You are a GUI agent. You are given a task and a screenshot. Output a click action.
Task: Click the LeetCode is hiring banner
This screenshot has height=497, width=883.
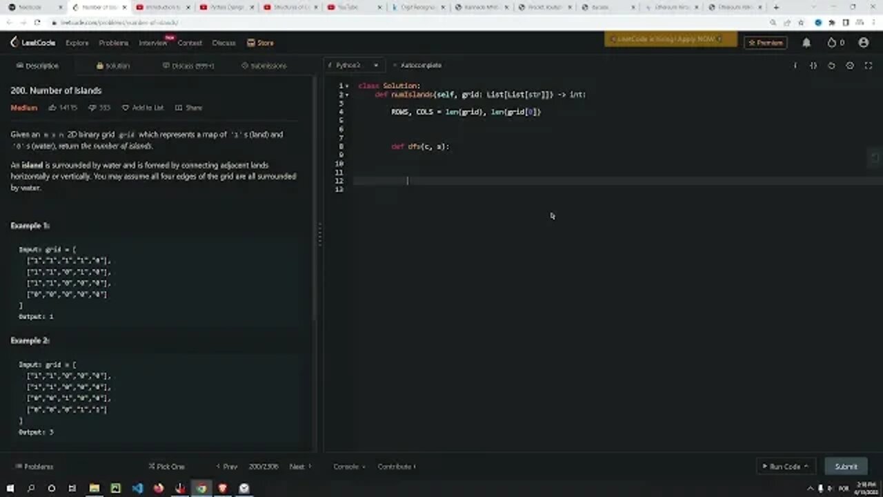[x=671, y=39]
